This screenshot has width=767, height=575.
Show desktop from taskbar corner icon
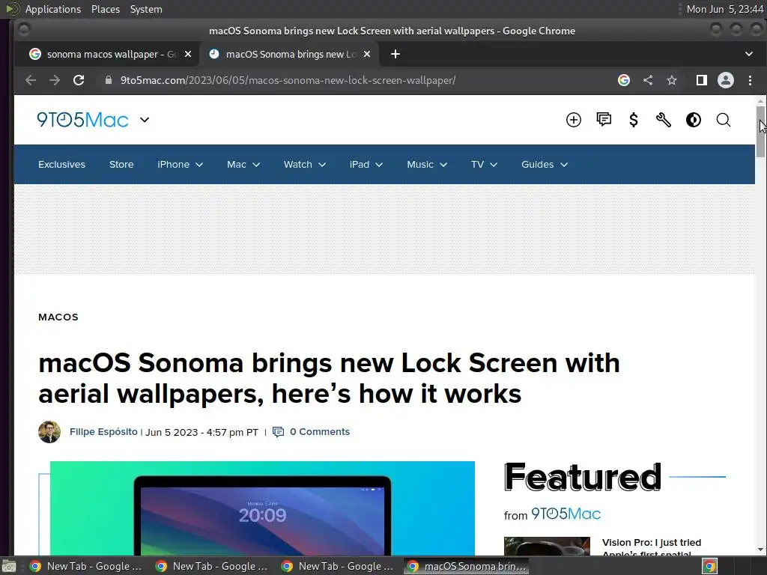coord(9,566)
